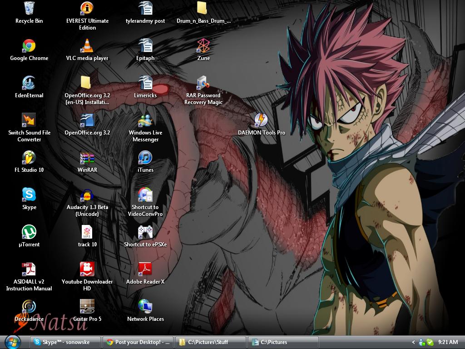Screen dimensions: 465x349
Task: Select the DAEMON Tools Pro icon
Action: (x=261, y=120)
